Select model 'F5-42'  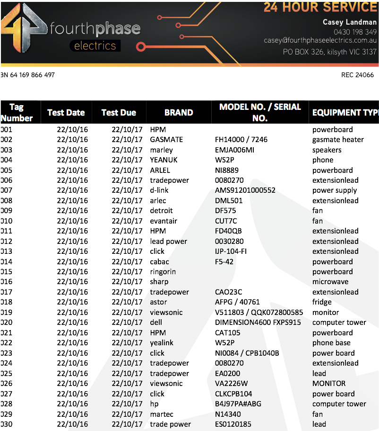point(224,261)
